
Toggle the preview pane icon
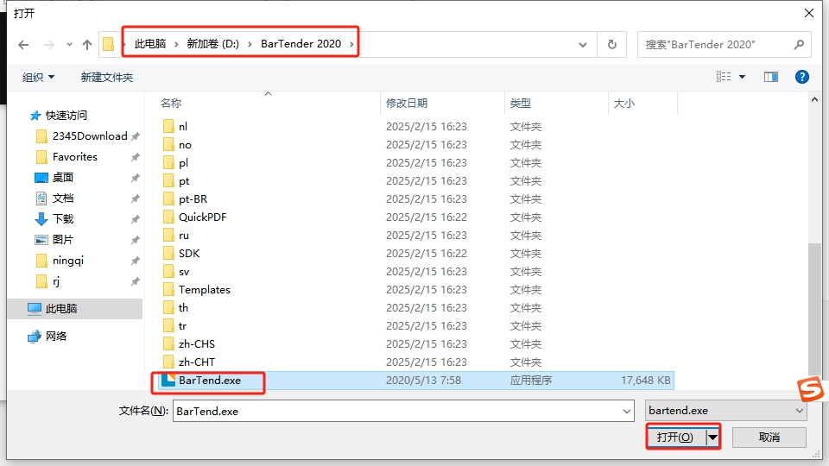[771, 77]
